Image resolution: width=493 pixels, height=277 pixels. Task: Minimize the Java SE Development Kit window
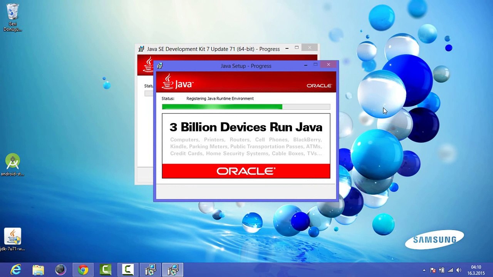[x=287, y=48]
